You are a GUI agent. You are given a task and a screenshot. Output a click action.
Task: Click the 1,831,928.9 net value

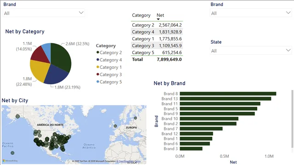pos(170,32)
